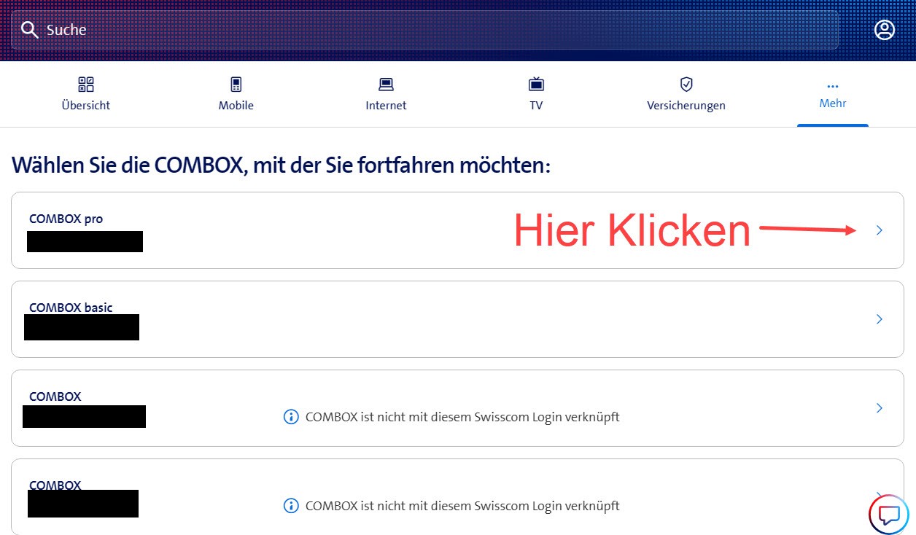Click info icon in fourth COMBOX row
The height and width of the screenshot is (535, 916).
(290, 506)
